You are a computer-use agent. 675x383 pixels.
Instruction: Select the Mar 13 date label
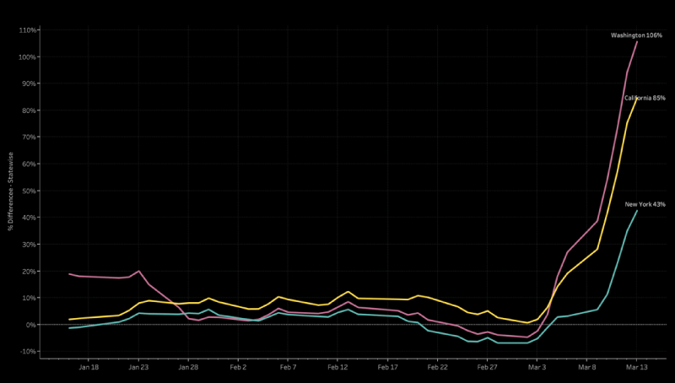pos(637,368)
